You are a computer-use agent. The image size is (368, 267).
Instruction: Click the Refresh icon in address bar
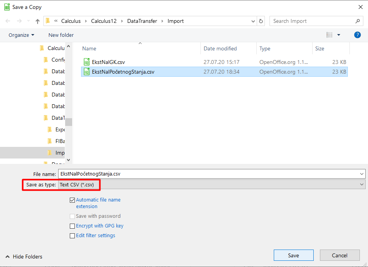(261, 21)
